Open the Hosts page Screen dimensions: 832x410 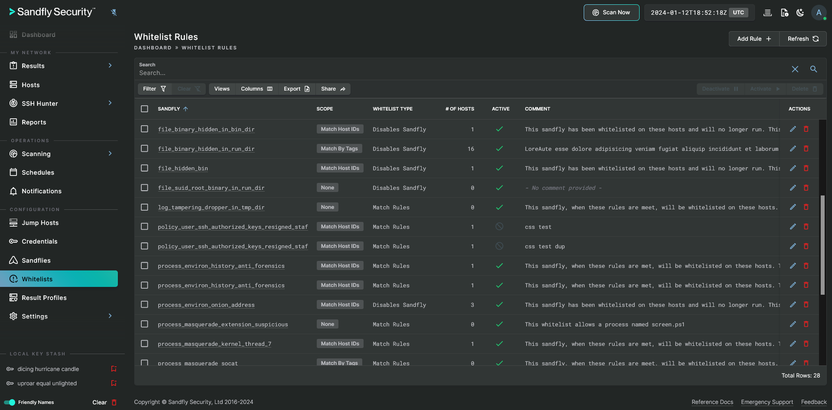[x=31, y=85]
